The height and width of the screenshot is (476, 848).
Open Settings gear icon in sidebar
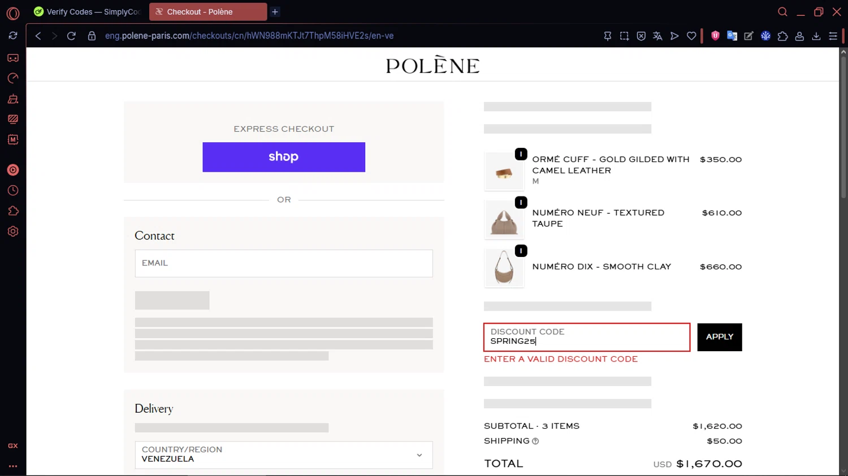coord(13,232)
